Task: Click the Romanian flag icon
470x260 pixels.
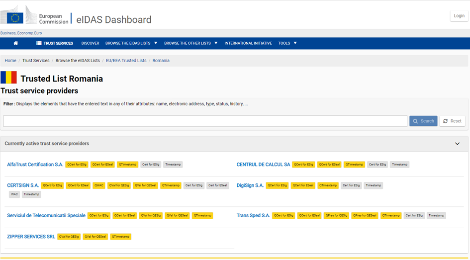Action: coord(9,78)
